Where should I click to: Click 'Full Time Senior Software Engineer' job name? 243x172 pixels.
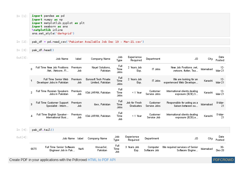coord(60,149)
